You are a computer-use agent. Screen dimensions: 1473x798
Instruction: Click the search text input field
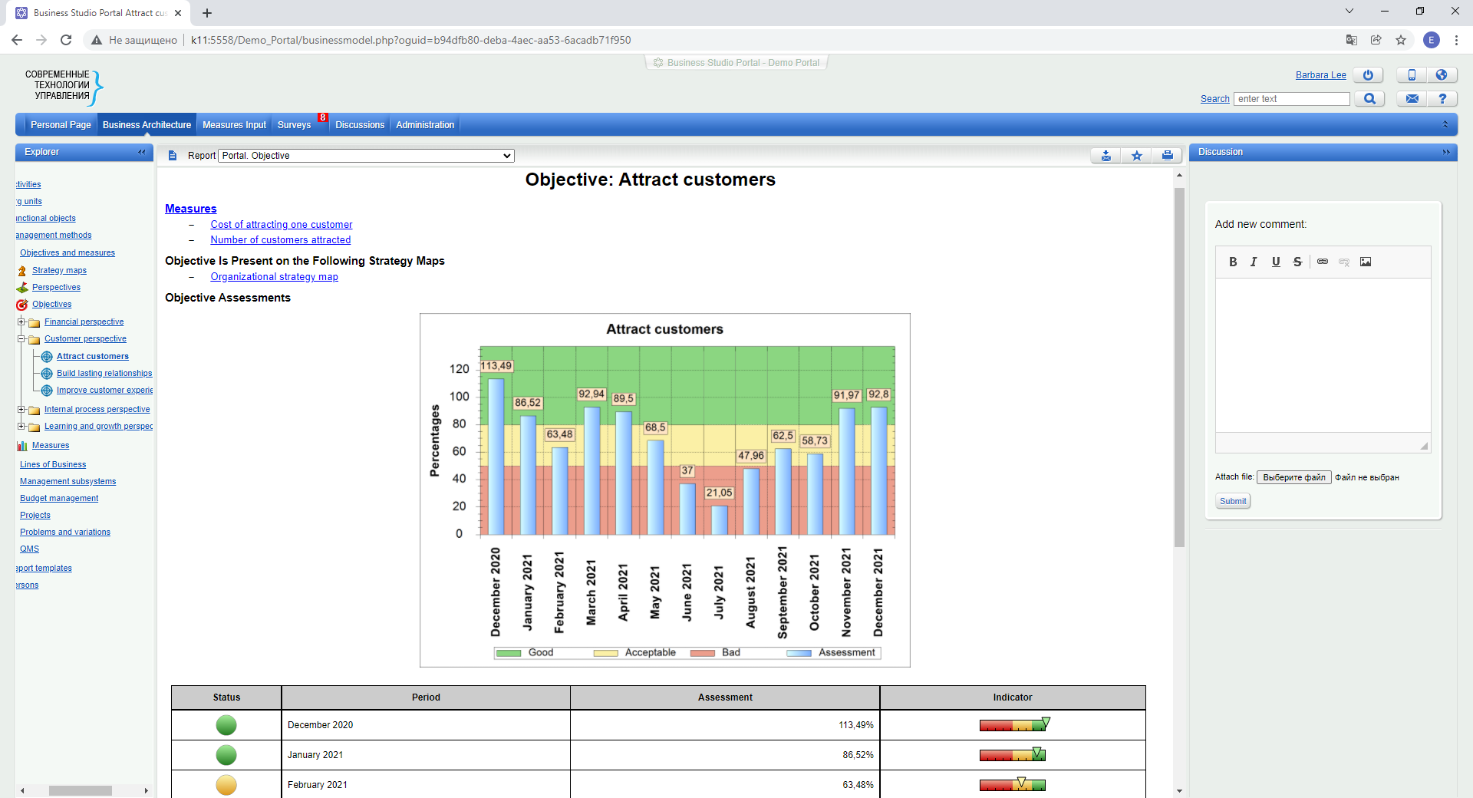pyautogui.click(x=1291, y=99)
